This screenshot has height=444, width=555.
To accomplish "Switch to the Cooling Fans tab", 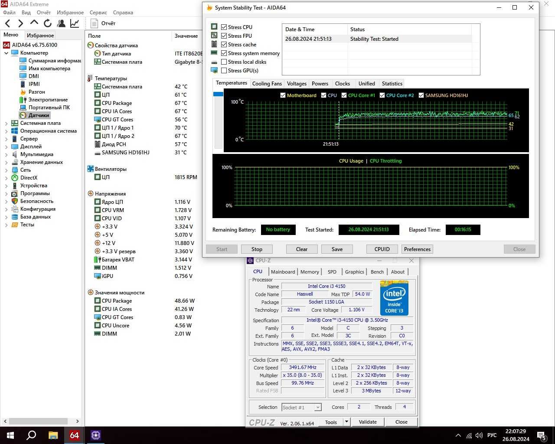I will [267, 84].
